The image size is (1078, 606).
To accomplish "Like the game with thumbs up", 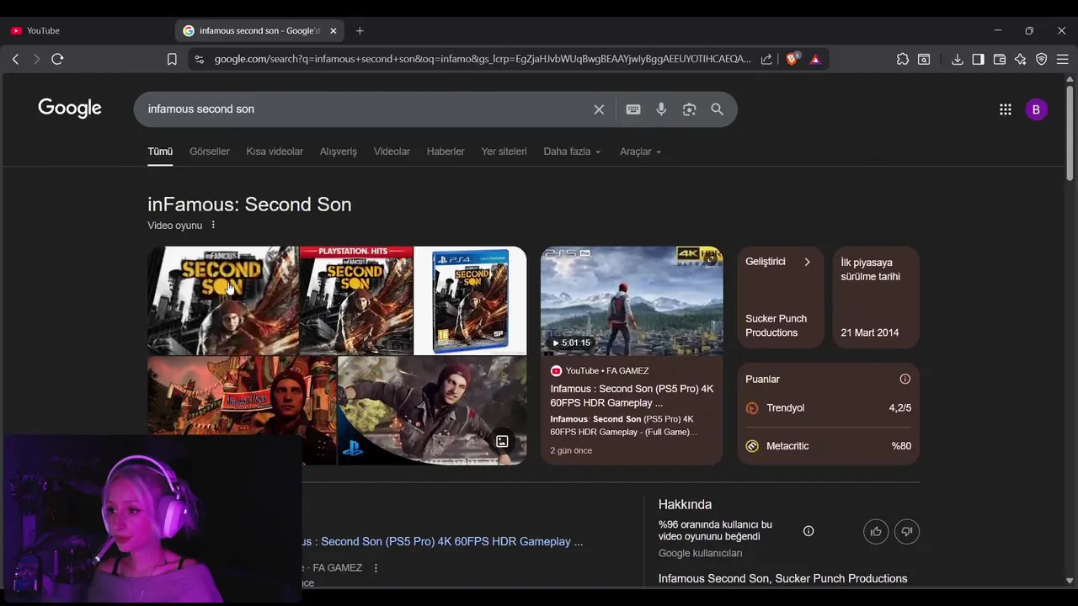I will [876, 531].
